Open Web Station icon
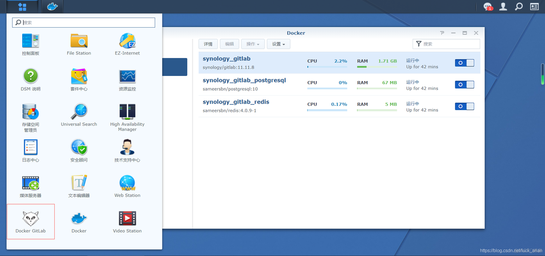The width and height of the screenshot is (545, 256). 127,186
